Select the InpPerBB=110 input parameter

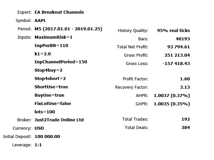[x=51, y=46]
